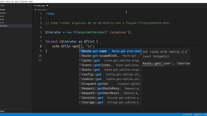207x116 pixels.
Task: Choose Request::getUserResolver suggestion
Action: tap(110, 93)
